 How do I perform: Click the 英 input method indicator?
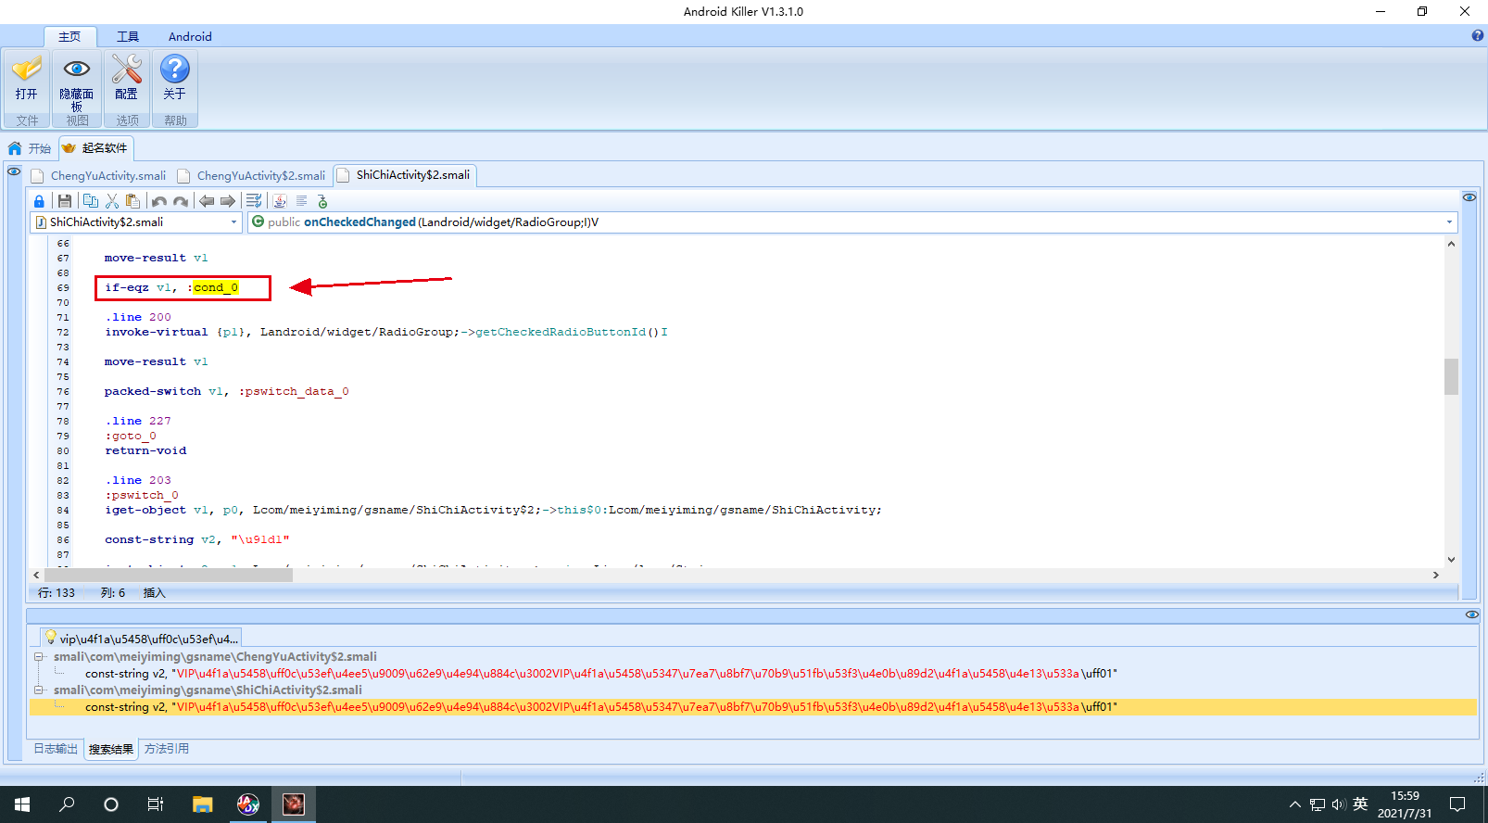coord(1360,804)
